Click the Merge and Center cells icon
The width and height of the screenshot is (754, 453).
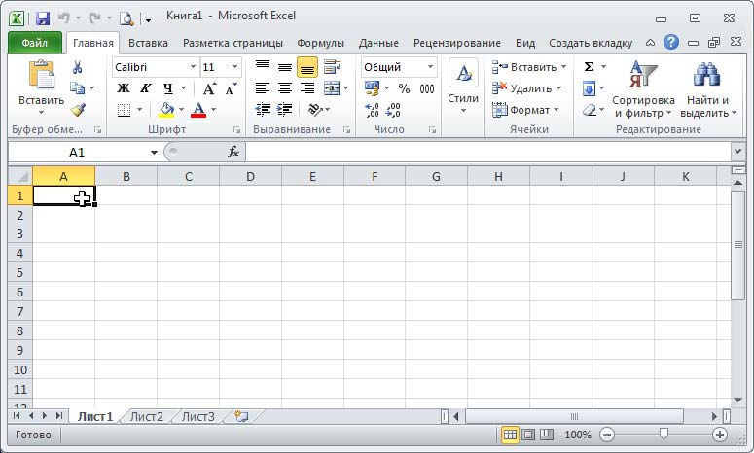coord(332,88)
